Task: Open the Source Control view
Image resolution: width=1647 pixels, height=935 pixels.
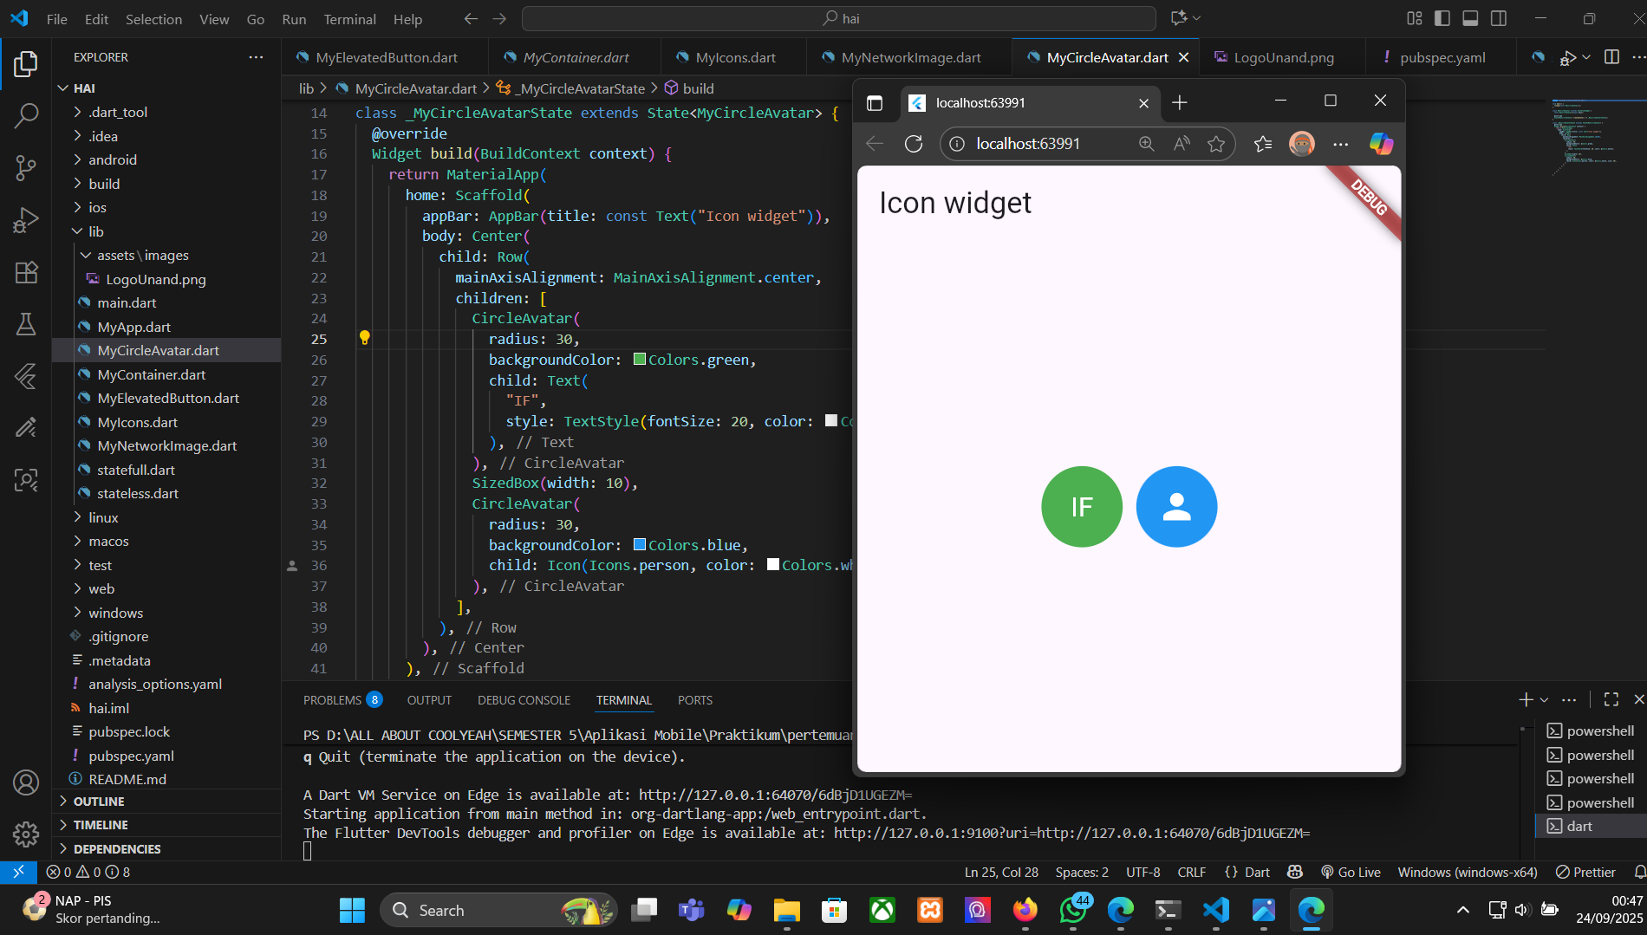Action: coord(26,167)
